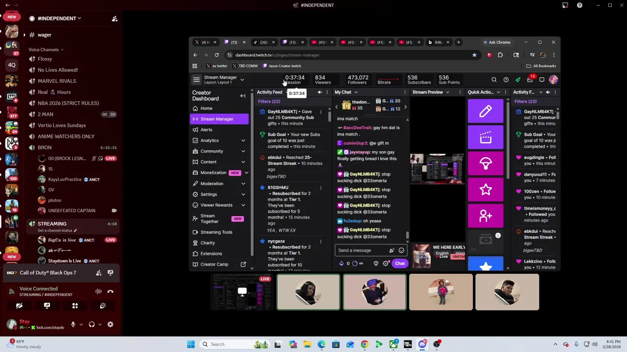The height and width of the screenshot is (352, 627).
Task: Deafen Discord headphones
Action: click(92, 324)
